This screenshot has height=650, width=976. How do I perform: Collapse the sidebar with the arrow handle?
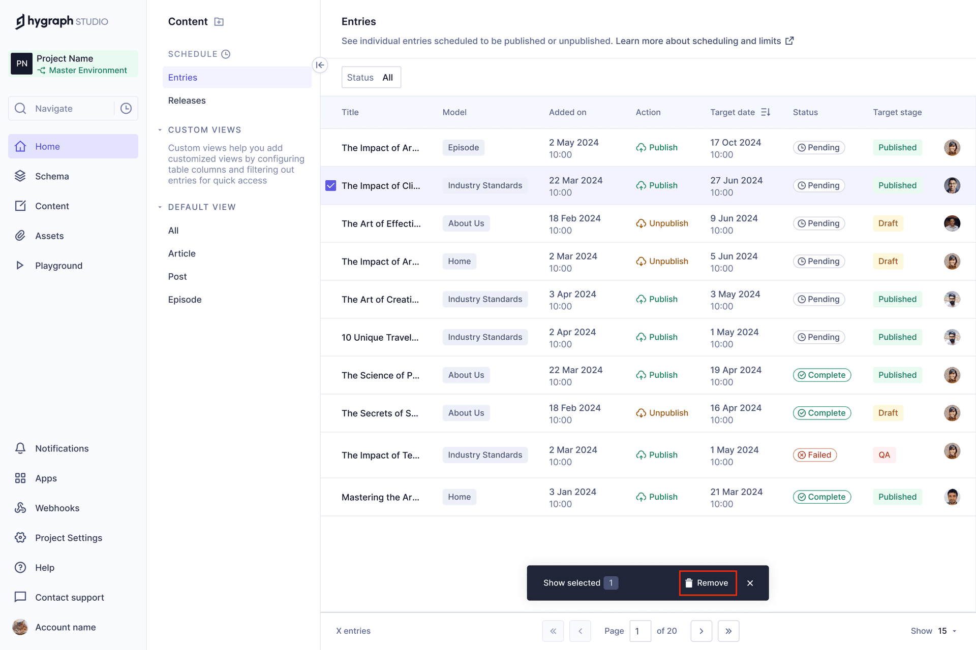[x=320, y=65]
